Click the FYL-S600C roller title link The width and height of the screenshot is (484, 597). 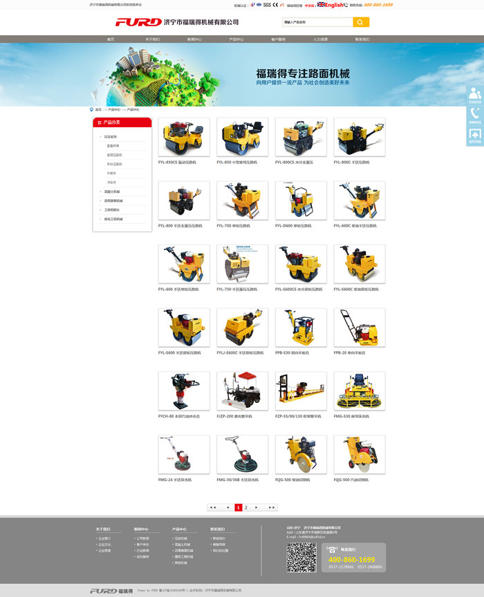pos(356,290)
